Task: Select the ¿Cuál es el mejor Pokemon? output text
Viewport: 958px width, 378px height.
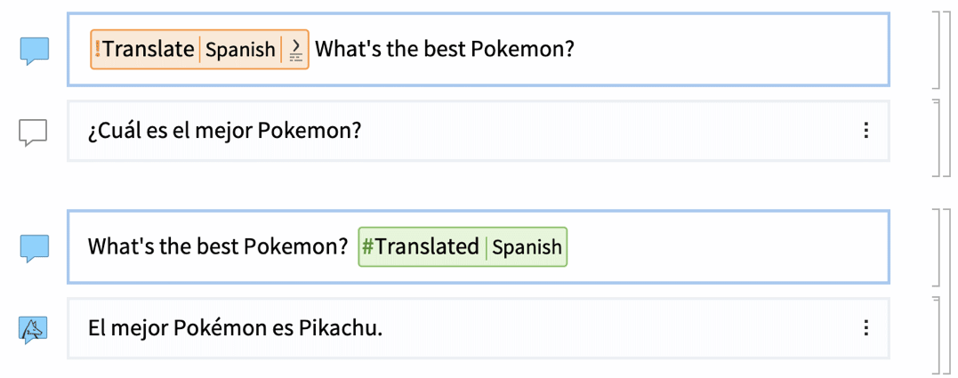Action: (x=225, y=132)
